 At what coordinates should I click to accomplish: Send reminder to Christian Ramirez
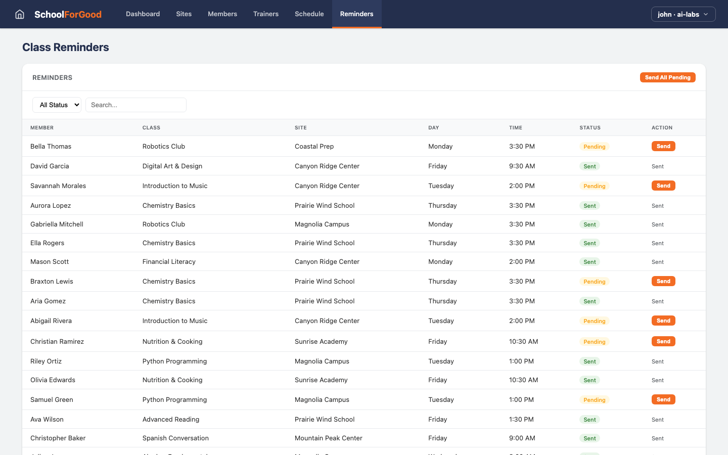coord(663,341)
